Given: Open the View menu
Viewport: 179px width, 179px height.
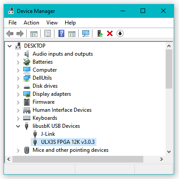Looking at the screenshot, I should (x=52, y=23).
